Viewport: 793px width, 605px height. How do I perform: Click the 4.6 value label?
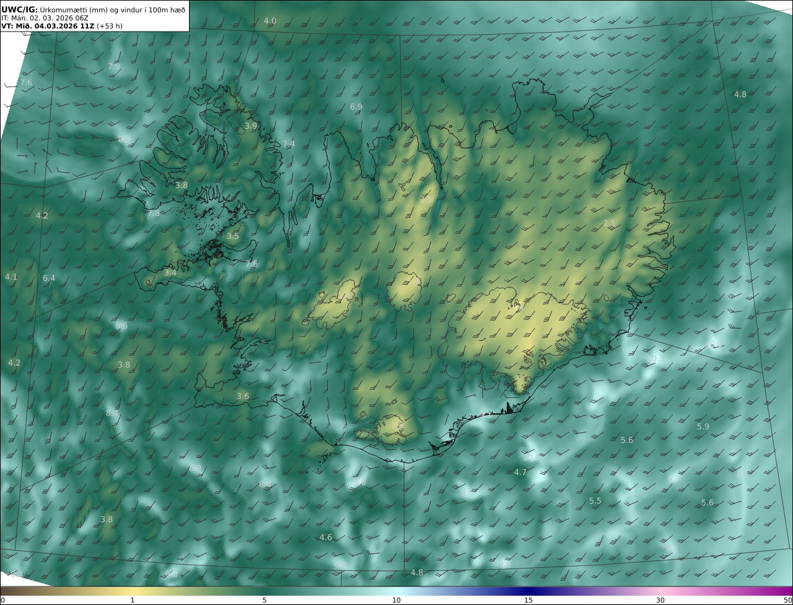[326, 537]
